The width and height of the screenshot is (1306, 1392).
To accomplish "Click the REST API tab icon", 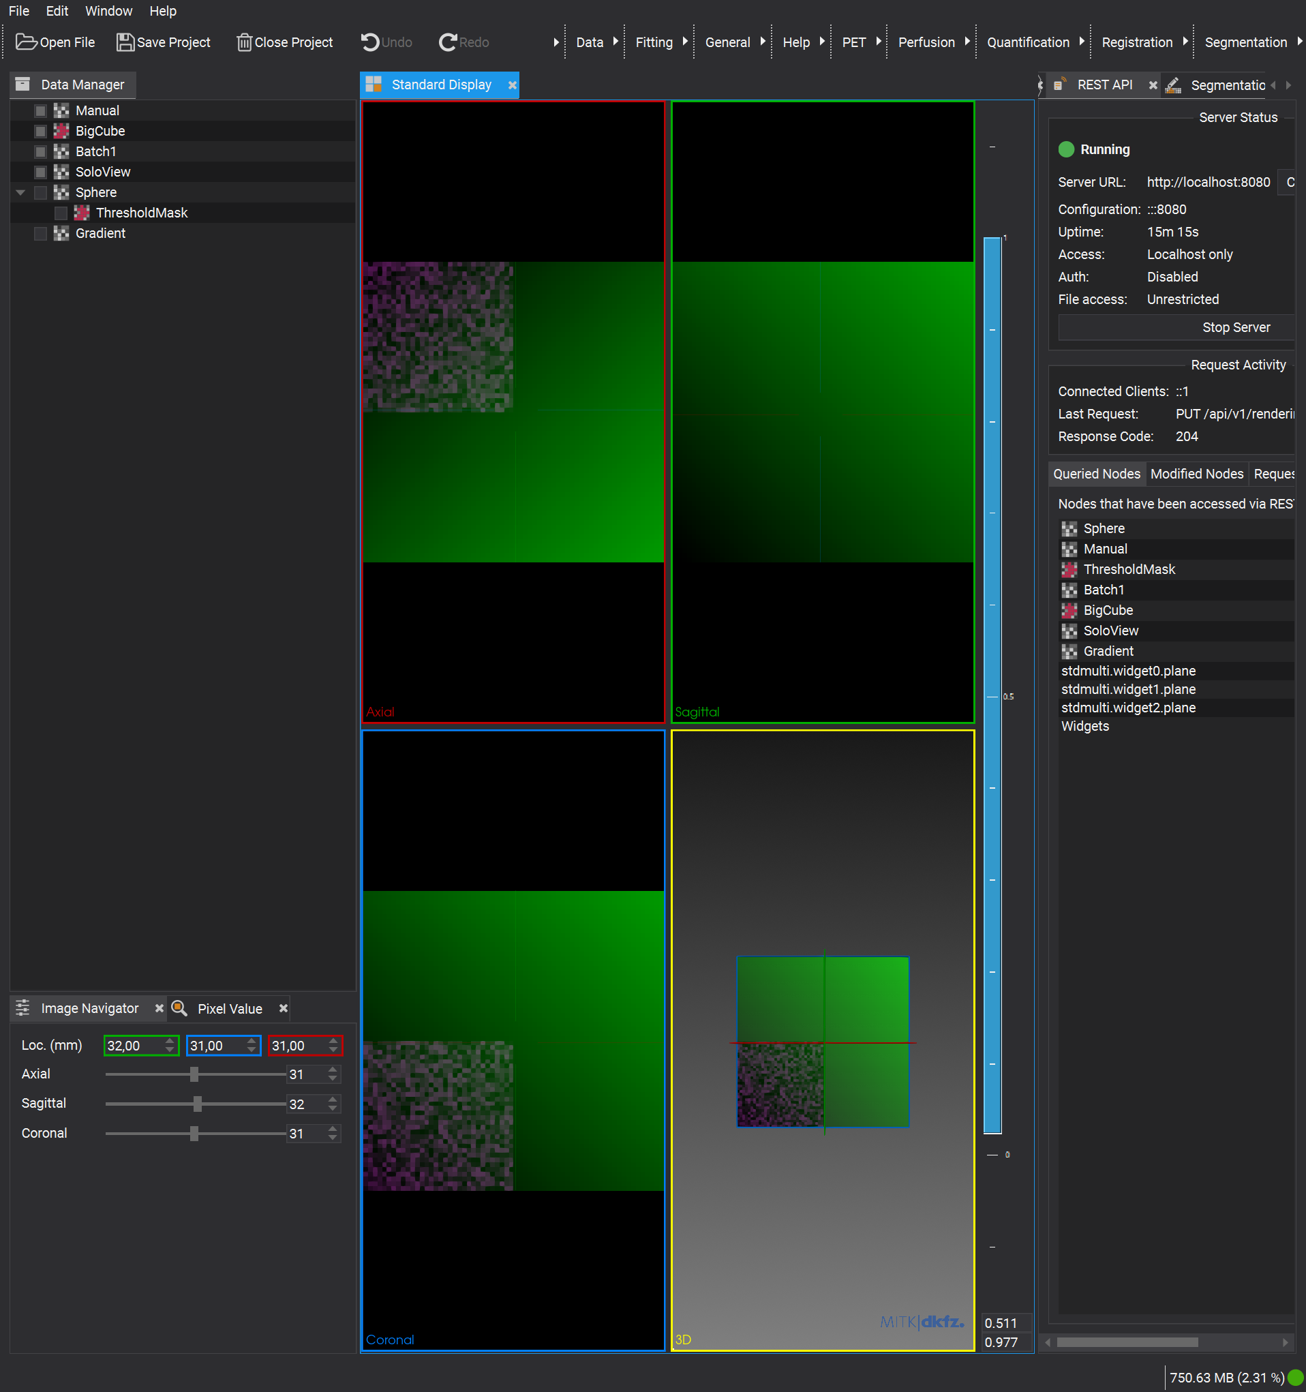I will point(1059,85).
